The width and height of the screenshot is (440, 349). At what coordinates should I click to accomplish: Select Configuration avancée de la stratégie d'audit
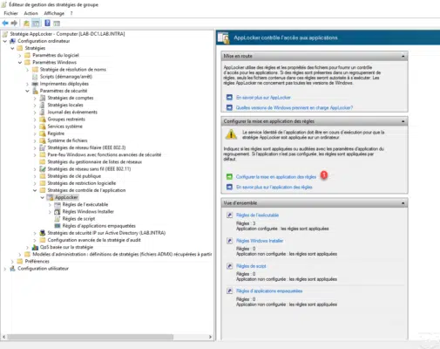point(94,240)
